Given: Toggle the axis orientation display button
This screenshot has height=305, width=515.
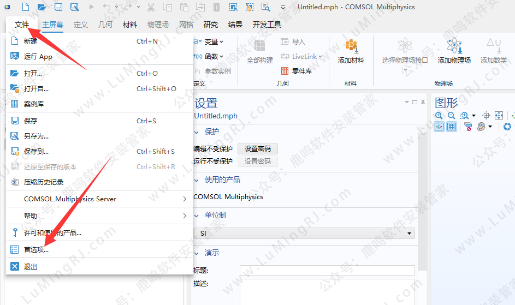Looking at the screenshot, I should pos(439,127).
